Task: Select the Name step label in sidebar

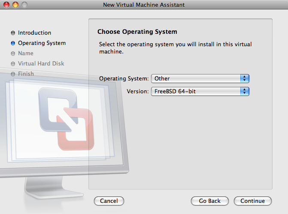Action: 25,53
